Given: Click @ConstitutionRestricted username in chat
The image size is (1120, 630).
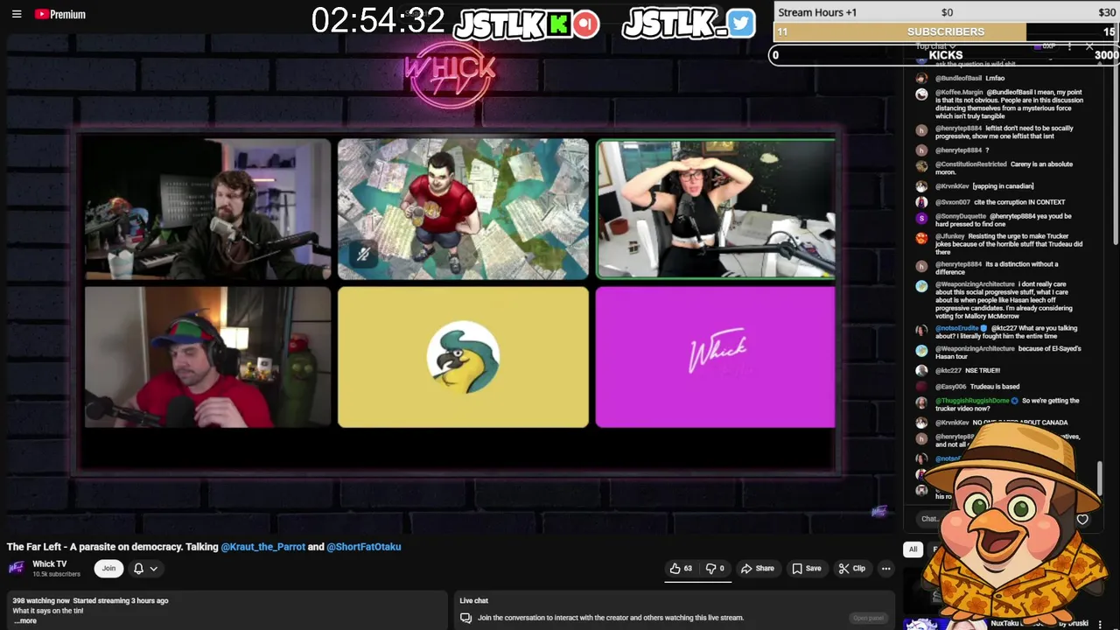Looking at the screenshot, I should coord(971,164).
